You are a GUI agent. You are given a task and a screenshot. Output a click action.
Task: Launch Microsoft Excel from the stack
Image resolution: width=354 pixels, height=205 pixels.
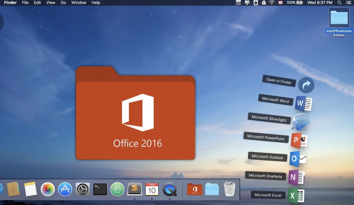point(296,195)
